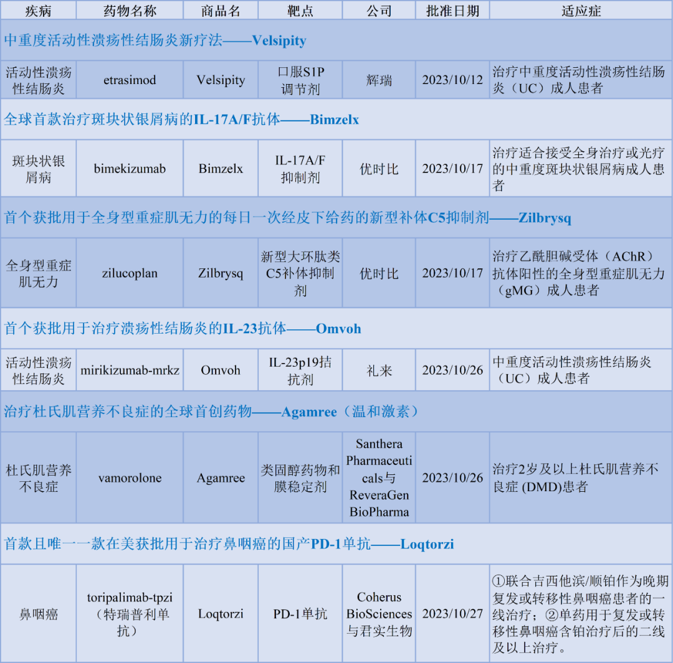Image resolution: width=673 pixels, height=663 pixels.
Task: Select the 靶点 column header
Action: (x=300, y=10)
